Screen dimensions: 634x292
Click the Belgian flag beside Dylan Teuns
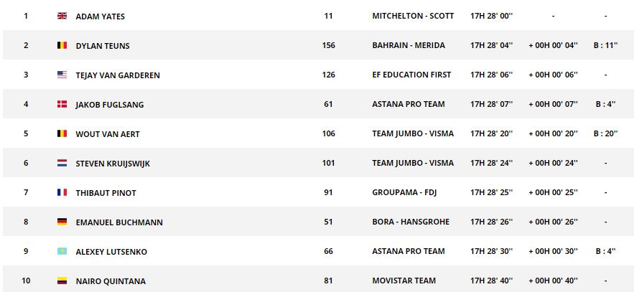click(62, 45)
